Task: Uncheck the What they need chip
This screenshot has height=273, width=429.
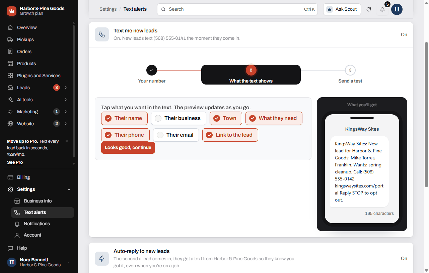Action: tap(274, 118)
